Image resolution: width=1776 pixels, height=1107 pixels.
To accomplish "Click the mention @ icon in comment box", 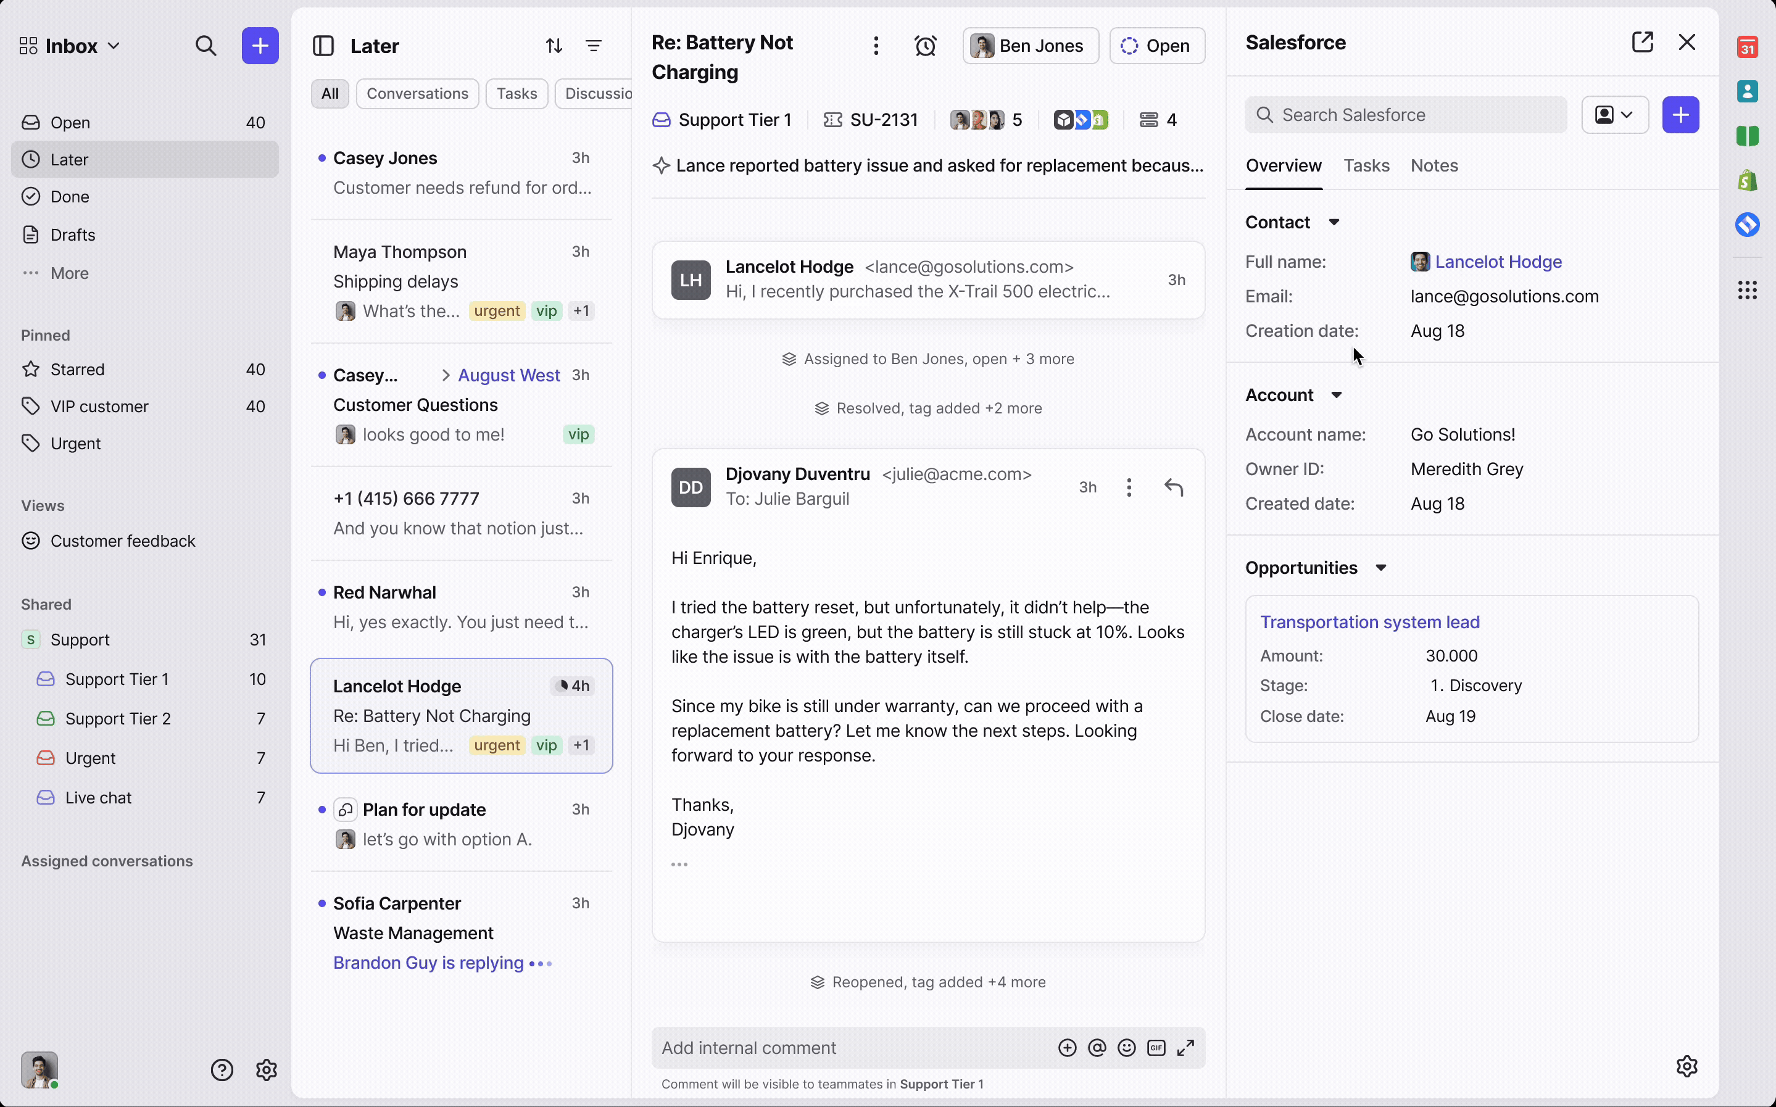I will pyautogui.click(x=1097, y=1048).
